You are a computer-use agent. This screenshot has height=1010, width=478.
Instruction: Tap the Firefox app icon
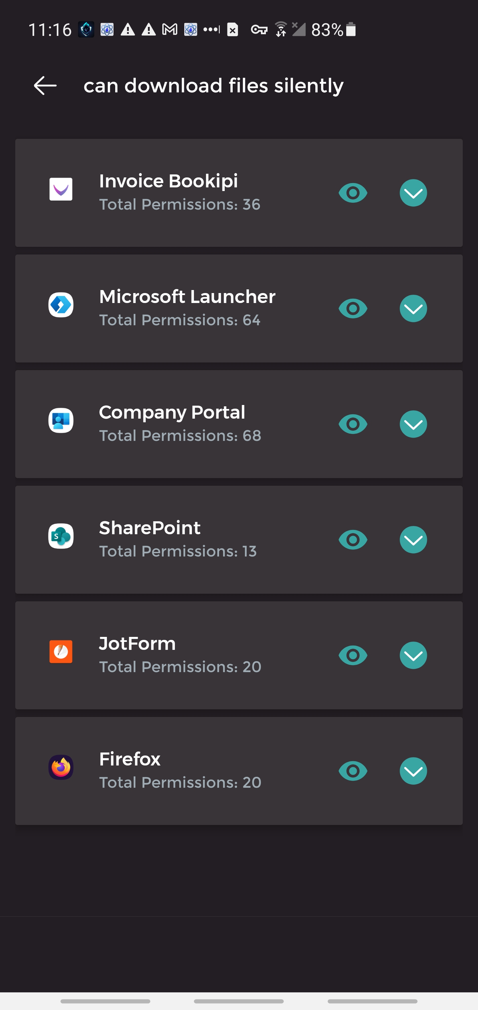click(61, 767)
